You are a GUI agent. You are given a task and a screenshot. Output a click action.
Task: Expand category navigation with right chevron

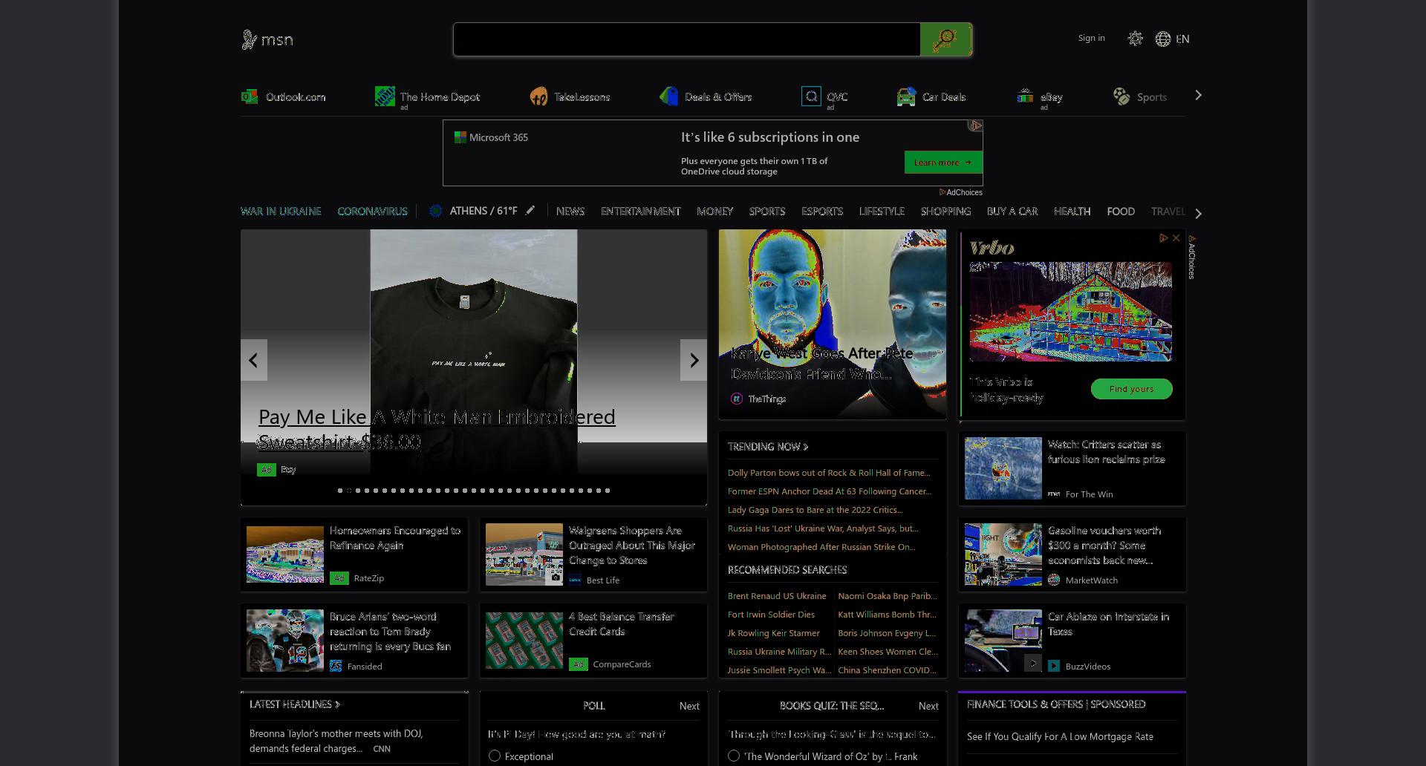click(x=1198, y=213)
